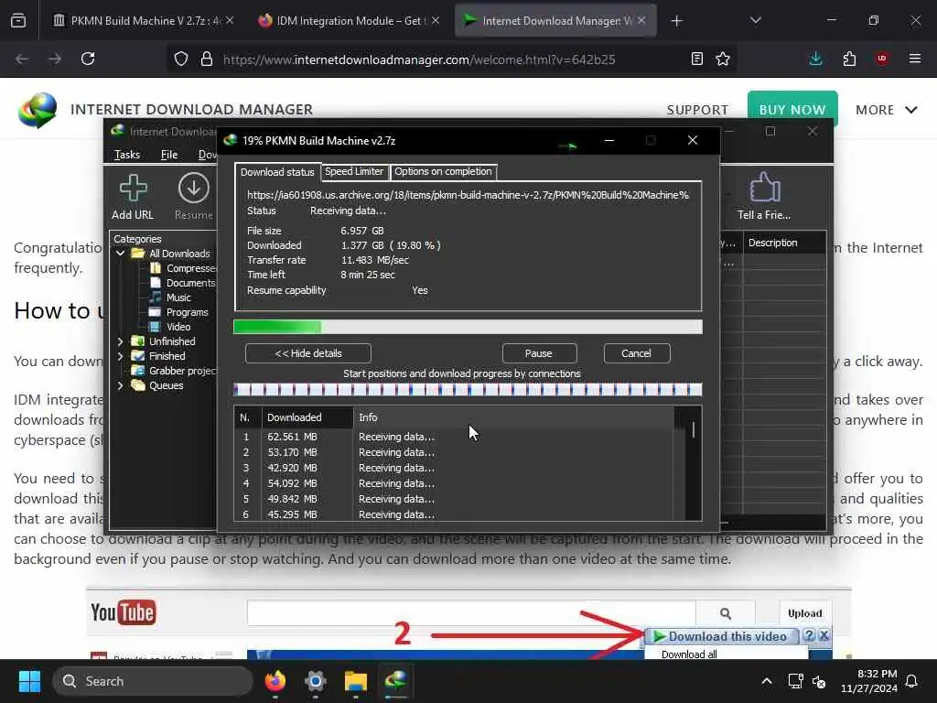Click the network status icon in system tray
Screen dimensions: 937x703
point(795,681)
